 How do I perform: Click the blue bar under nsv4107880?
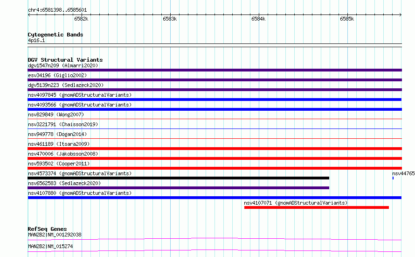[x=214, y=198]
